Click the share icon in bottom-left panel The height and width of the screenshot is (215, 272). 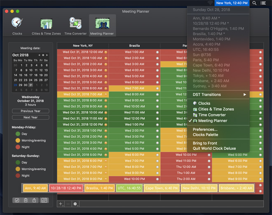coord(34,200)
